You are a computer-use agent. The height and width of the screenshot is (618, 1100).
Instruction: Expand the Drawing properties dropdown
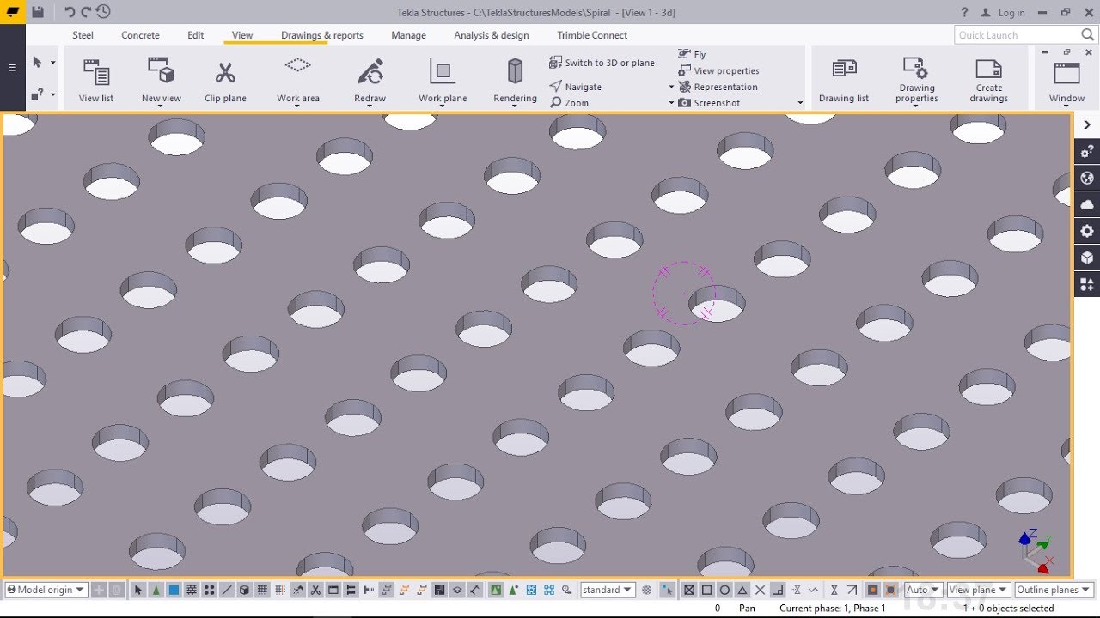click(916, 106)
